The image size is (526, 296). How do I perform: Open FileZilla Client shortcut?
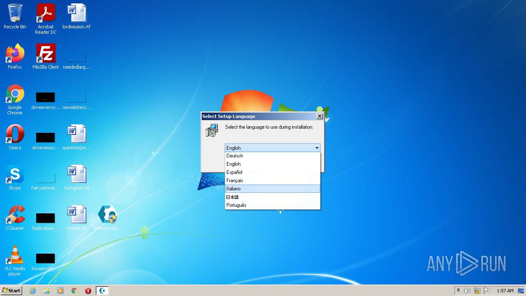(46, 57)
